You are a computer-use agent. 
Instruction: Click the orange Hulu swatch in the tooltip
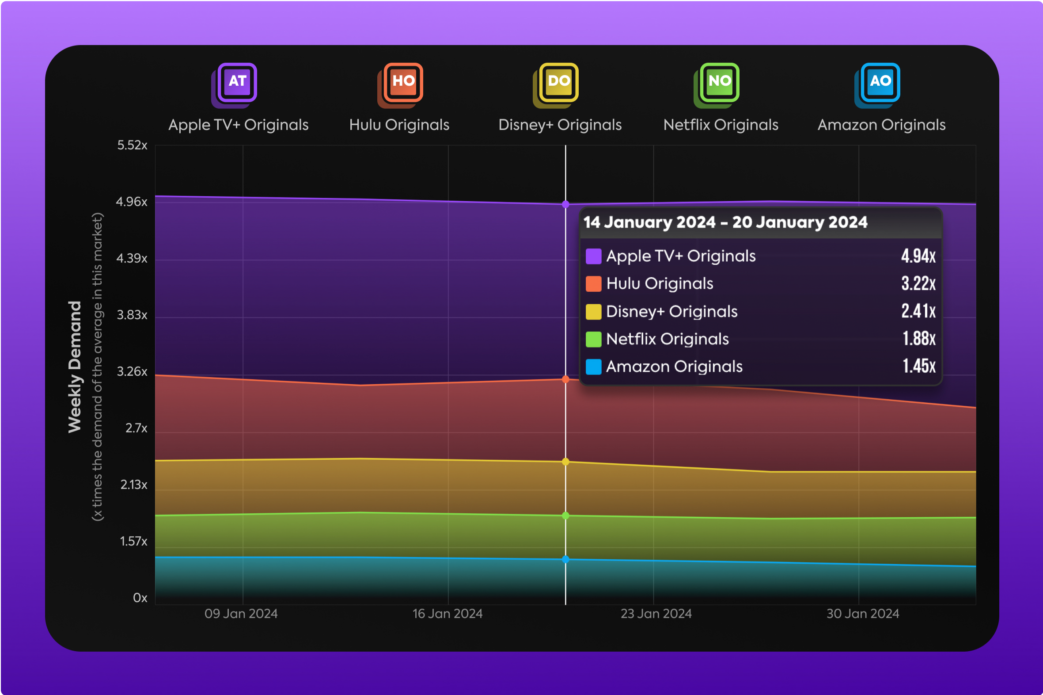pos(593,284)
